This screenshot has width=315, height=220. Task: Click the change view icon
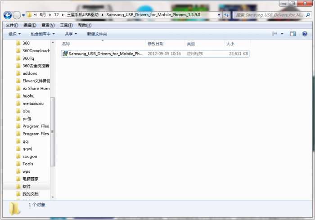[x=274, y=34]
